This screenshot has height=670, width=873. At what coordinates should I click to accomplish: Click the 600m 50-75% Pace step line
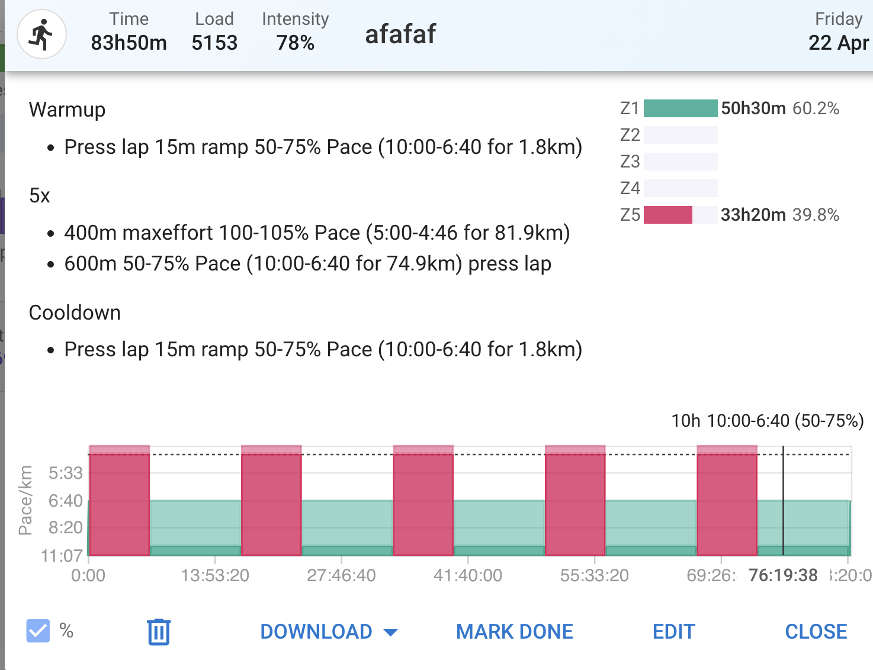pyautogui.click(x=307, y=264)
